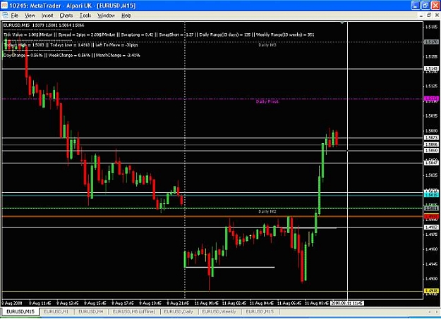Minimize the inner chart window
Viewport: 441px width, 319px height.
(421, 15)
